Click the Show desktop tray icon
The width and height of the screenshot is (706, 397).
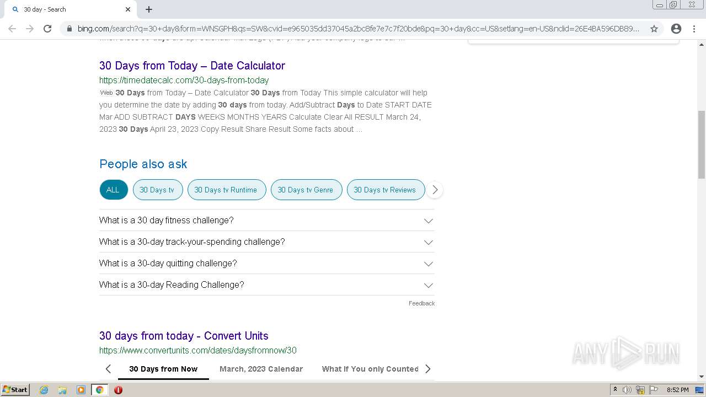(699, 390)
